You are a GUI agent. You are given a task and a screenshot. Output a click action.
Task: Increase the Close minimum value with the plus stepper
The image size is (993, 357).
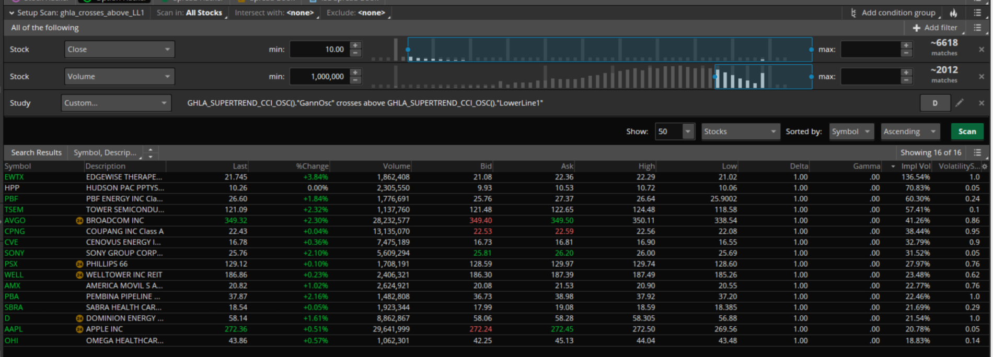point(355,45)
